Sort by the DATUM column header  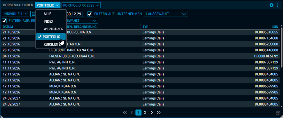[x=8, y=27]
